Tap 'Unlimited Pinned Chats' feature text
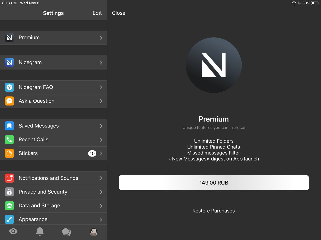 coord(214,147)
